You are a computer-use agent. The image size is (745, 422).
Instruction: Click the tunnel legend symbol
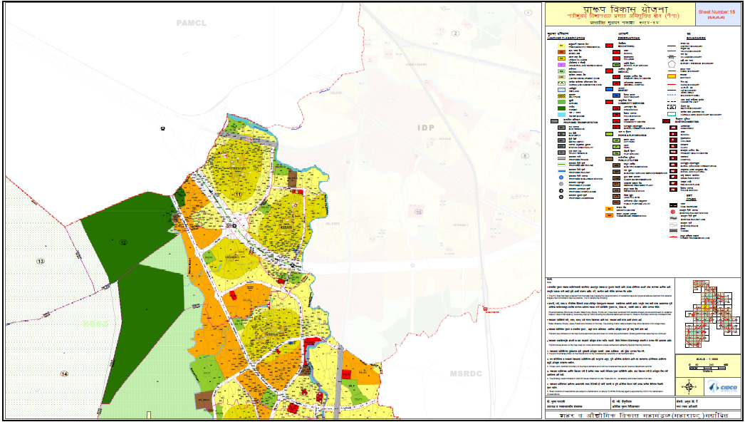673,231
